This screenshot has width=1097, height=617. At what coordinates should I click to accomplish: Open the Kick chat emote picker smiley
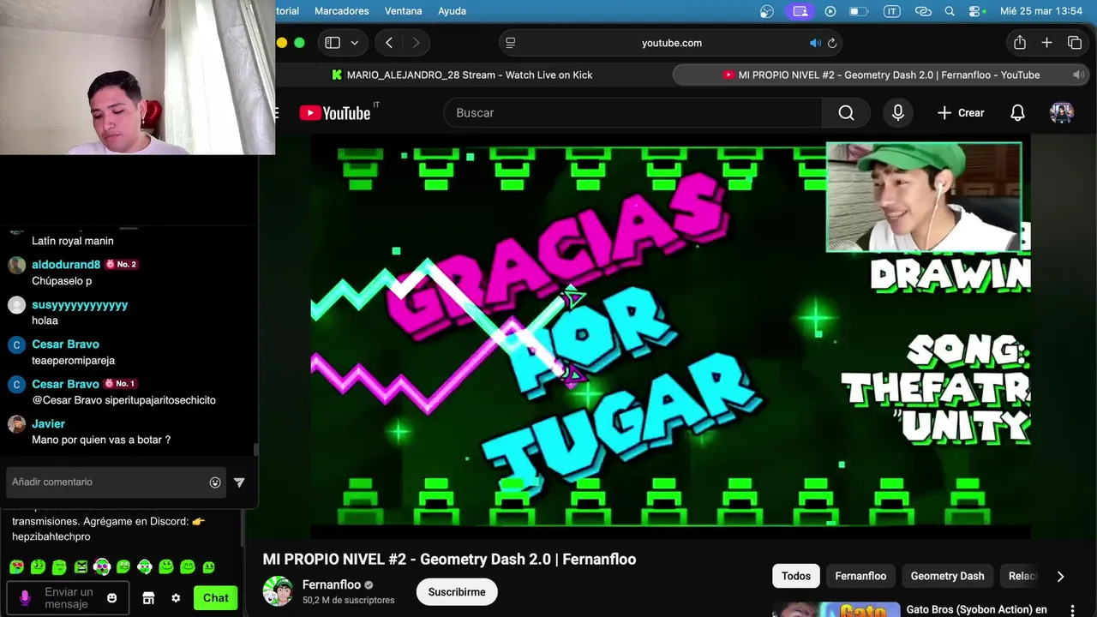[111, 598]
